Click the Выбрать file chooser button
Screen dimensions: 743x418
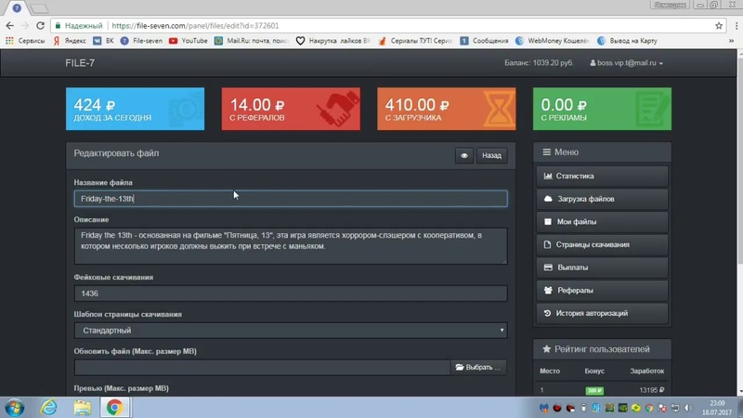pos(478,368)
